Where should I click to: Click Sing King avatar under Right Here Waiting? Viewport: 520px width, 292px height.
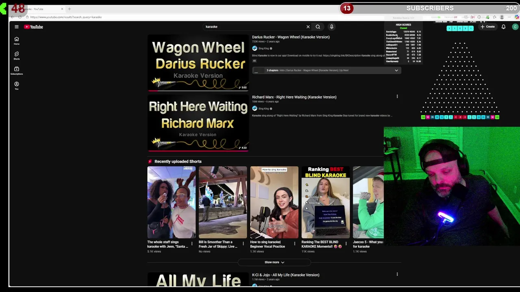coord(254,108)
